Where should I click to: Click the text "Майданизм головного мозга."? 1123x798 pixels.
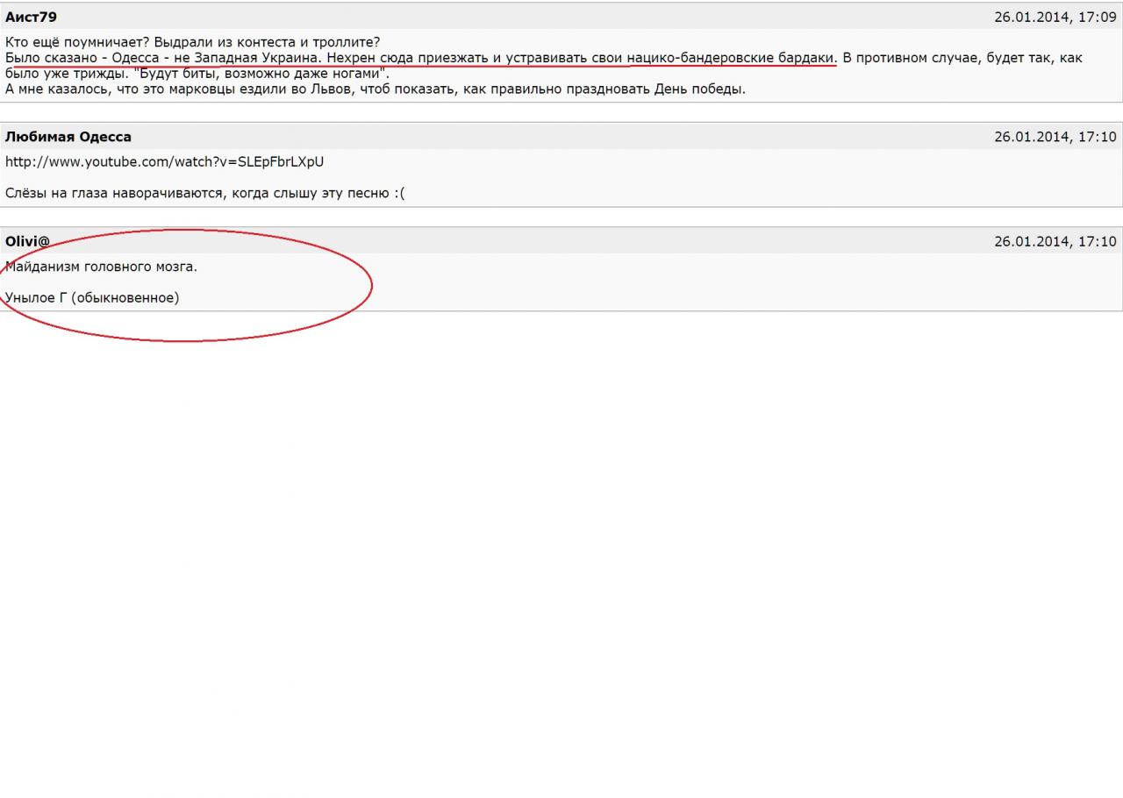(x=102, y=267)
